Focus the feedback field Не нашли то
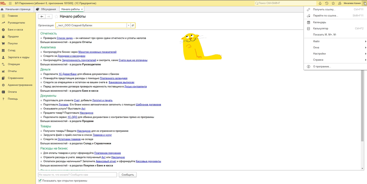Viewport: 367px width, 184px height. [x=77, y=175]
